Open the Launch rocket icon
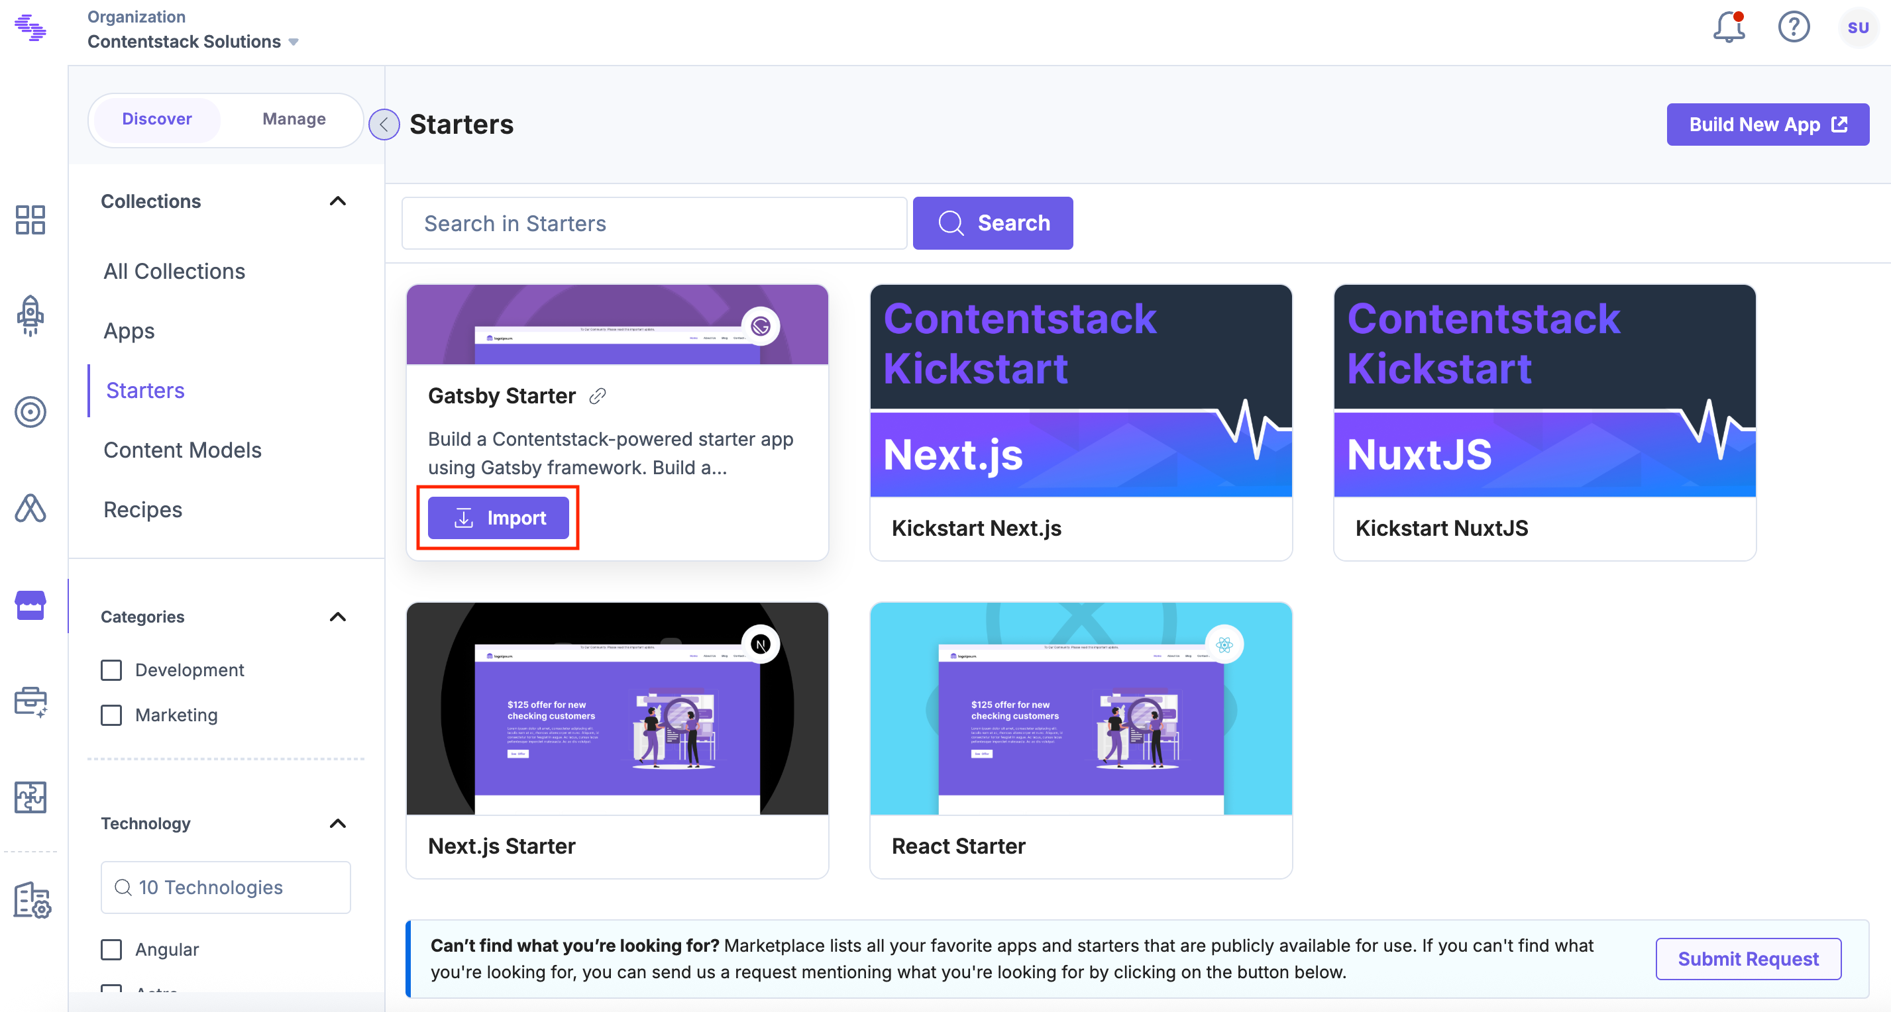 30,315
